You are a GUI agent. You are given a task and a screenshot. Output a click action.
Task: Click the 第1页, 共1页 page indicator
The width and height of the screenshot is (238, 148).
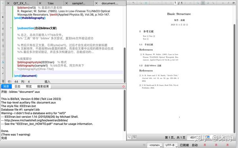coord(175,138)
